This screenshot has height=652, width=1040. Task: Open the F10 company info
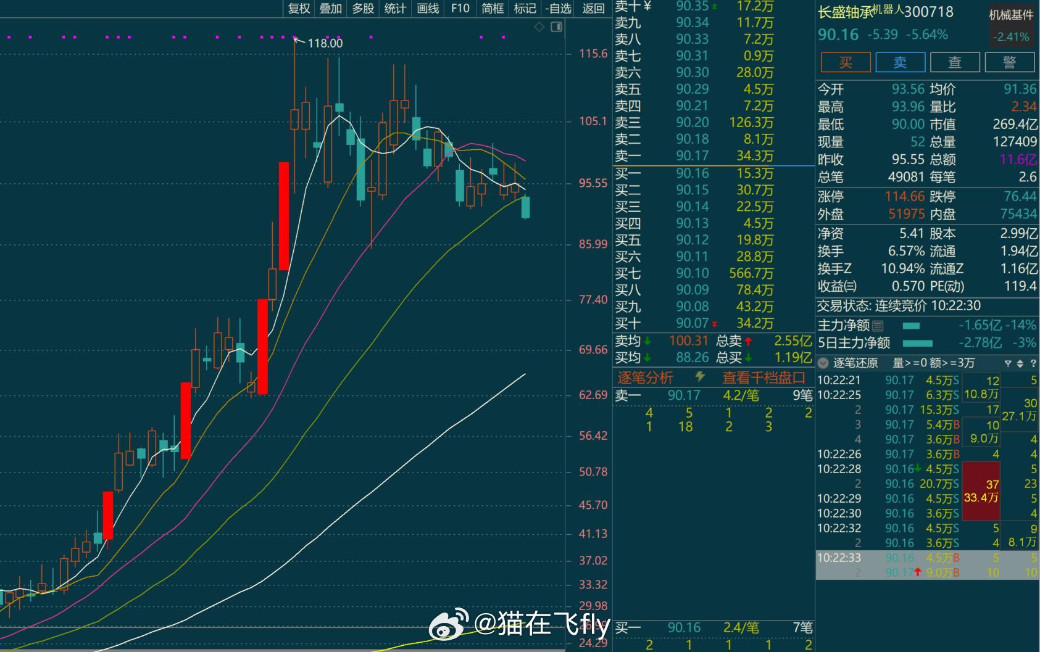click(460, 8)
